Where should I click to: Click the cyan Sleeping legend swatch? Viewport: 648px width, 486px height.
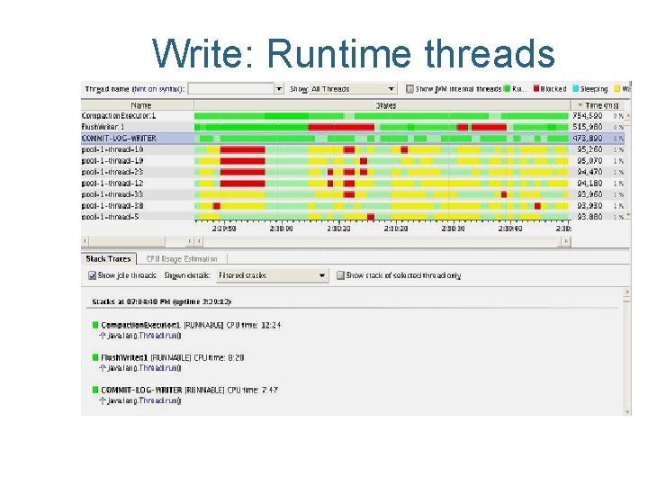point(575,88)
